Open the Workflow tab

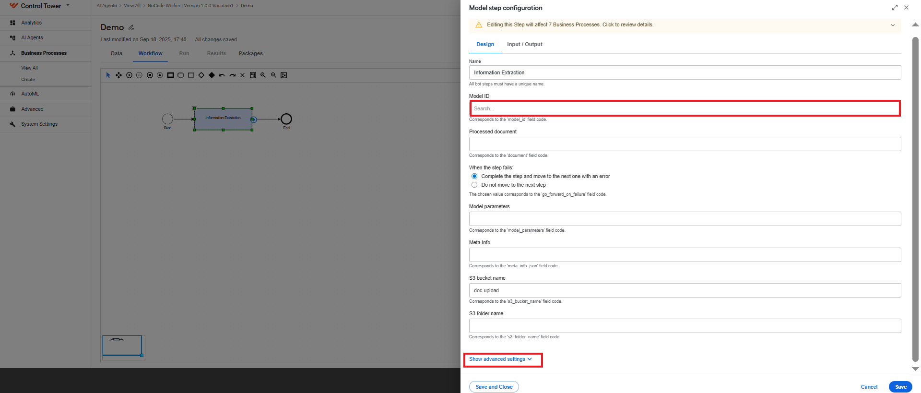point(150,53)
